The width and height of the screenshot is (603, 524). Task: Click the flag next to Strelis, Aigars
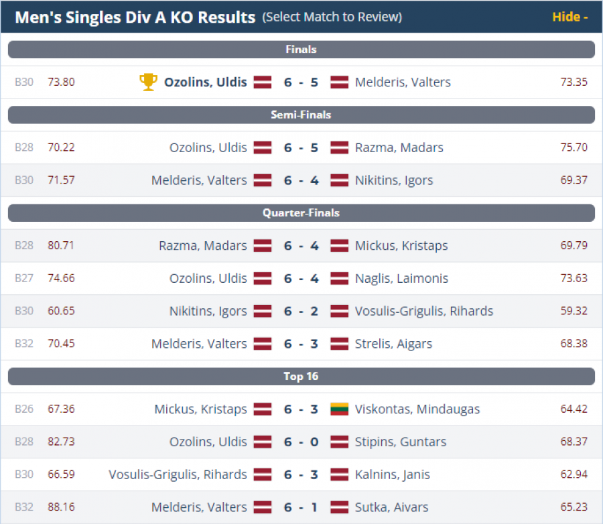coord(340,344)
